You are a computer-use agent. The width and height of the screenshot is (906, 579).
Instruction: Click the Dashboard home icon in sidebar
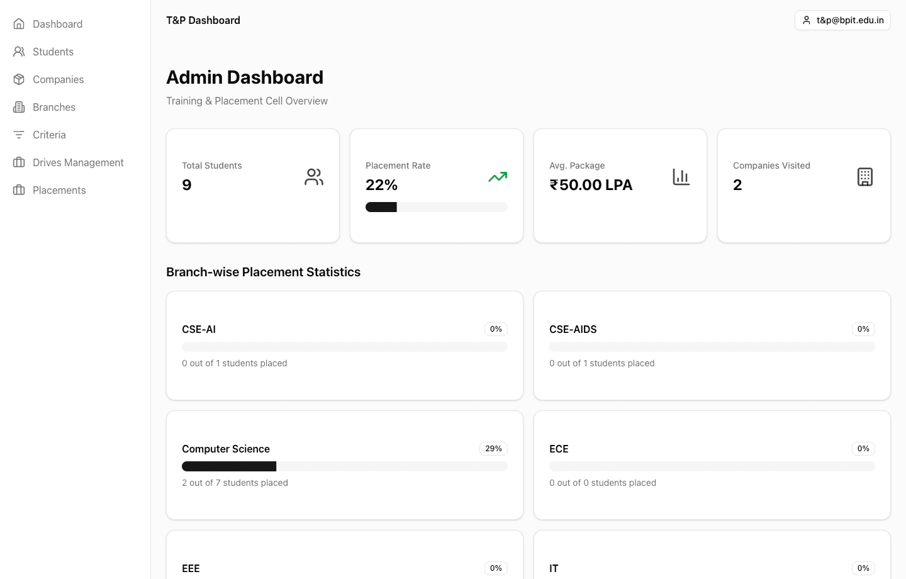19,24
